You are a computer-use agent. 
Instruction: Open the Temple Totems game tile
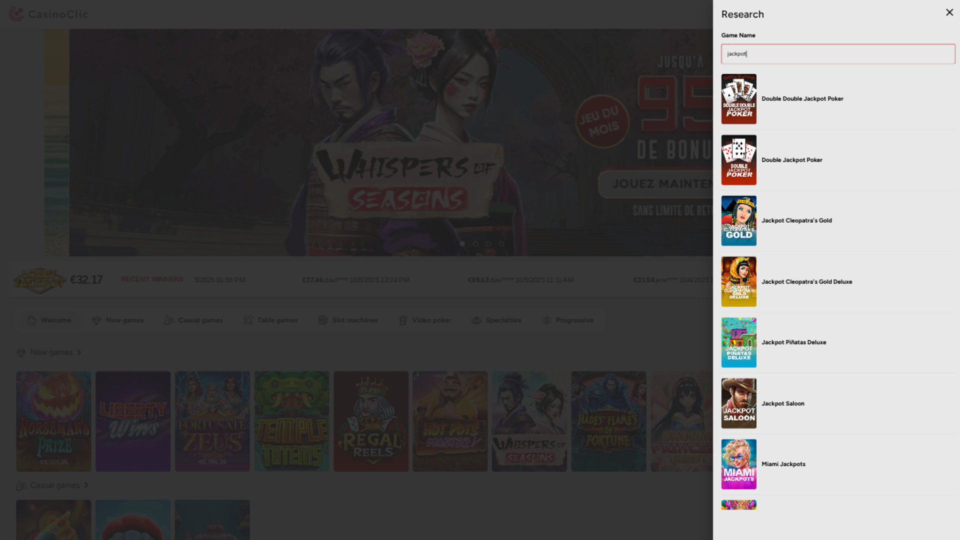(x=291, y=421)
